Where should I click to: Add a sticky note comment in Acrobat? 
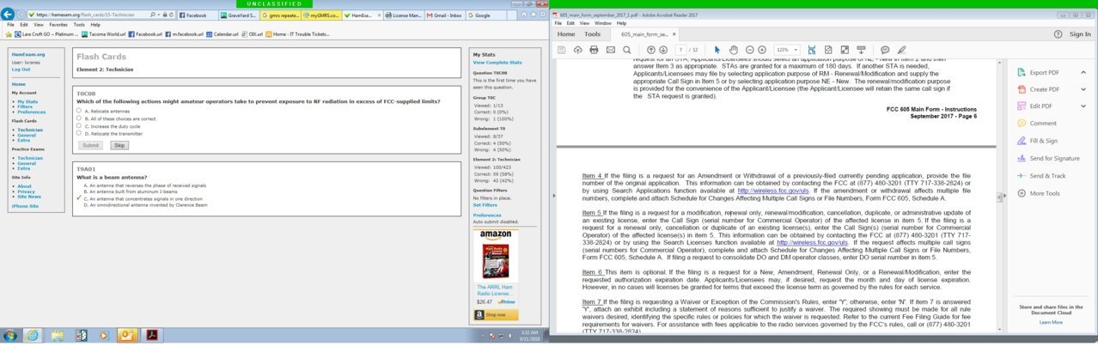(x=886, y=50)
